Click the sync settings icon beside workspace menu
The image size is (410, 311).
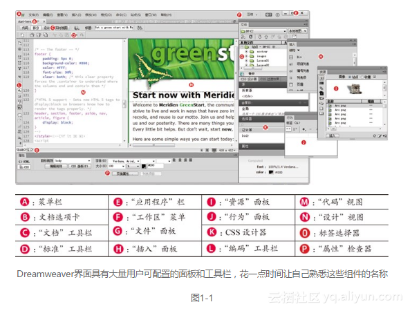[x=268, y=15]
